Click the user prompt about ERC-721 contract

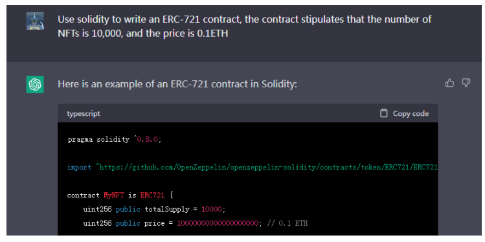tap(244, 27)
